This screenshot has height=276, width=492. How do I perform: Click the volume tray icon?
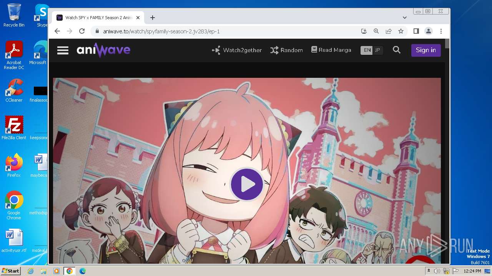[x=437, y=271]
